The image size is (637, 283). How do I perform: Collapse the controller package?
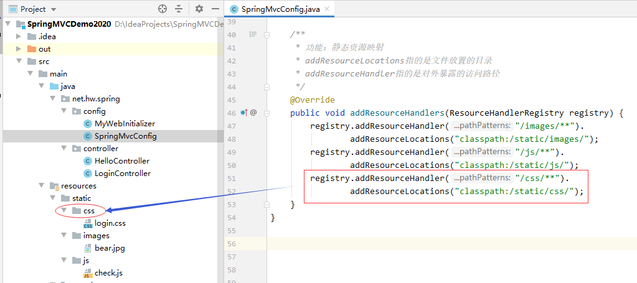[x=64, y=148]
